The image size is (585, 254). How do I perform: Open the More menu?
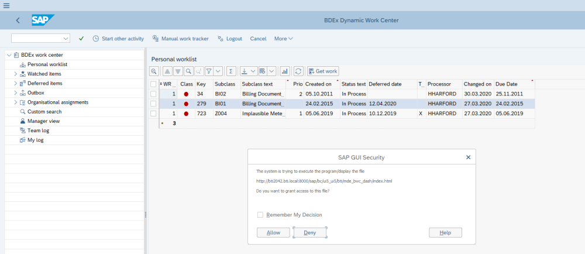point(283,39)
